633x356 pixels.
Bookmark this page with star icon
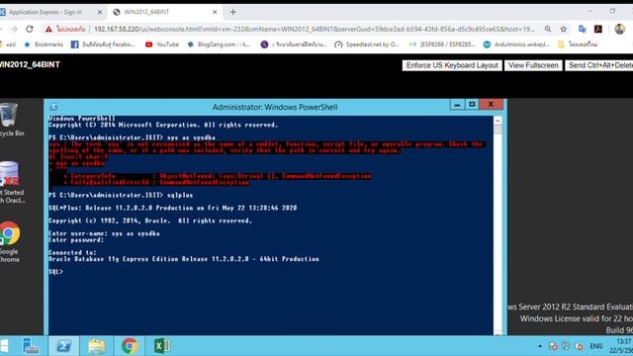(564, 29)
